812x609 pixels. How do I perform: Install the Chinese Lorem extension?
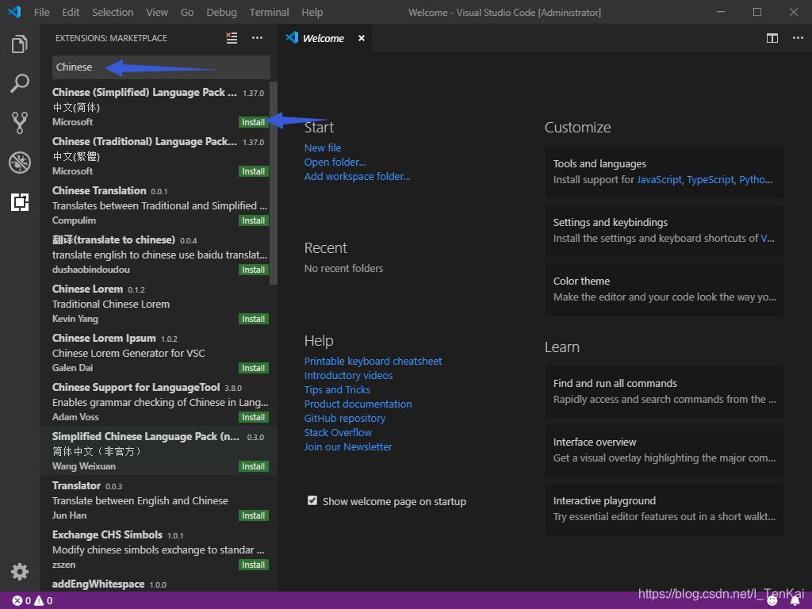tap(253, 319)
